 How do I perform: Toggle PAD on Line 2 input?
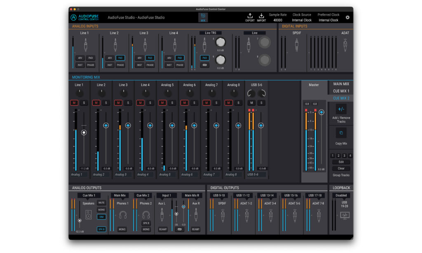click(120, 58)
